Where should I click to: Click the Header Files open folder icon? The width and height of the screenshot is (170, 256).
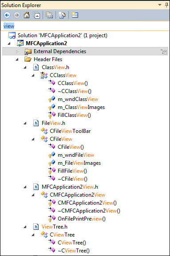(28, 59)
